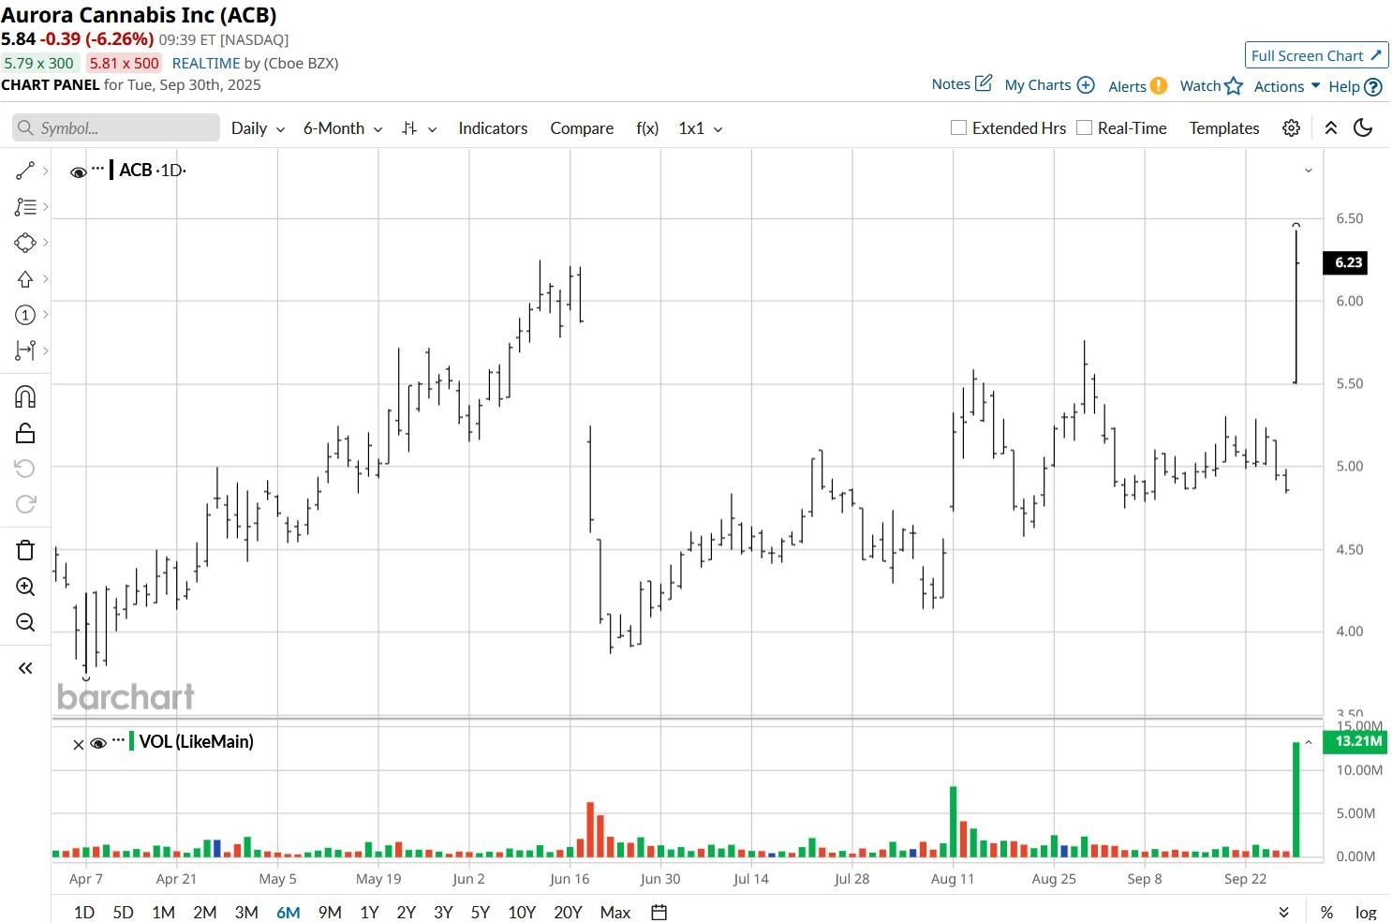Open chart settings gear
Viewport: 1392px width, 923px height.
[x=1291, y=128]
